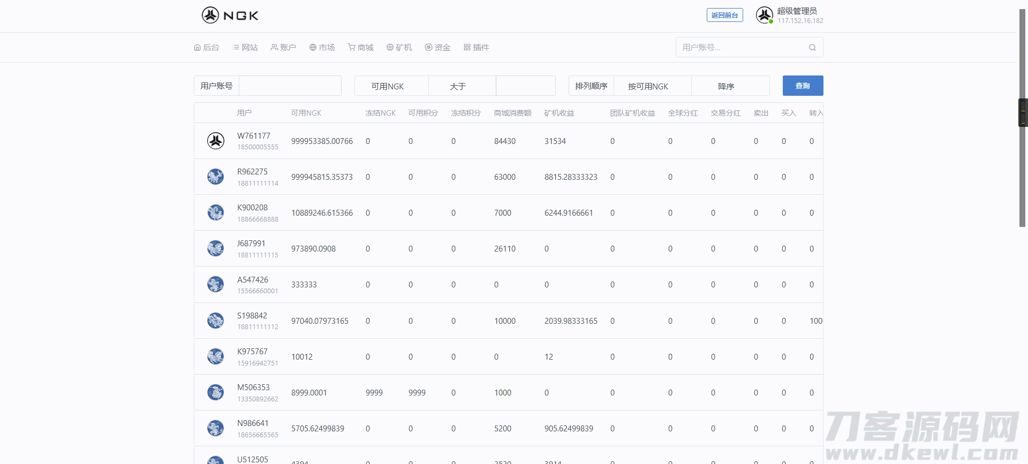Click the NGK logo in the header
Viewport: 1028px width, 464px height.
[x=230, y=16]
